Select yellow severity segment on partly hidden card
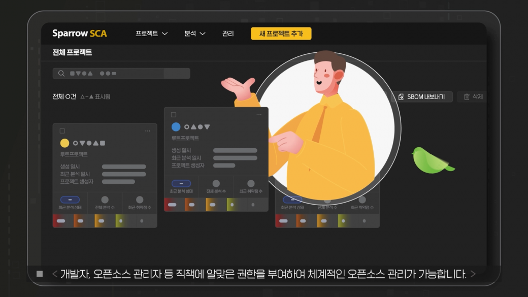Image resolution: width=528 pixels, height=297 pixels. coord(327,221)
